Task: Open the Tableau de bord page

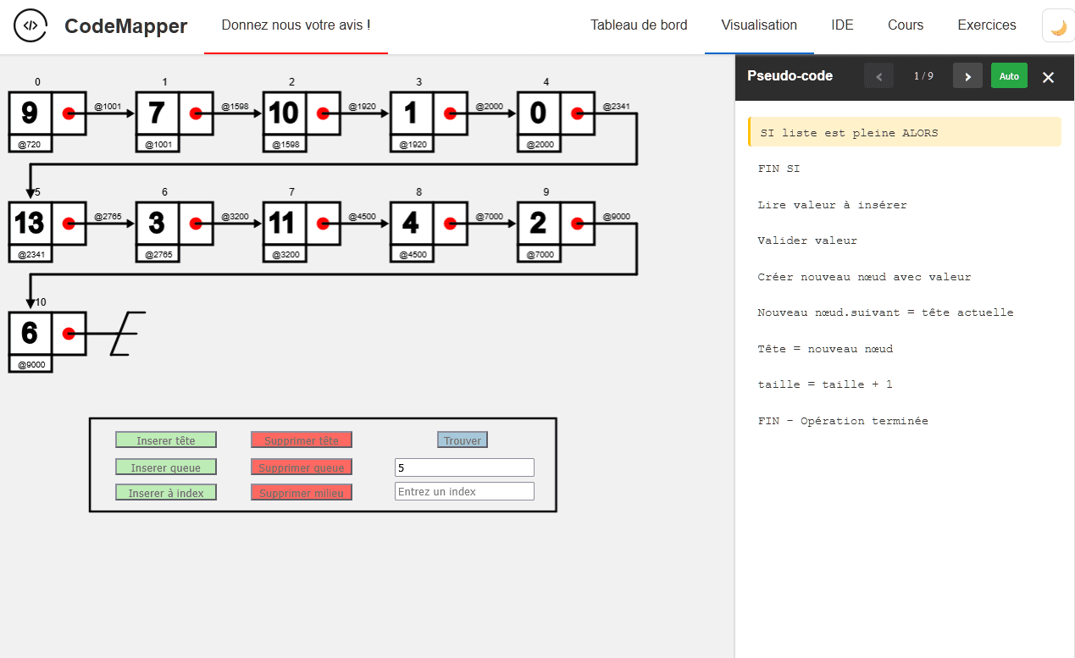Action: (x=639, y=25)
